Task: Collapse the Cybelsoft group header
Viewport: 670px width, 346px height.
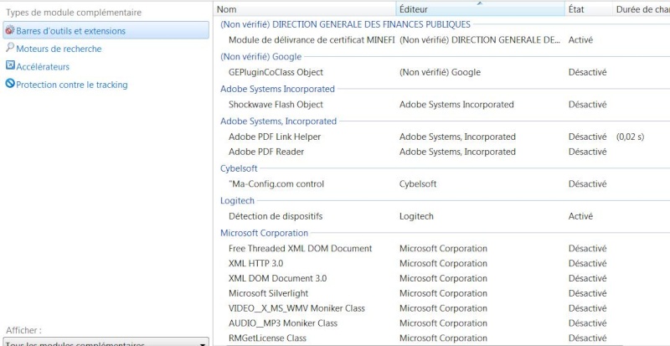Action: click(x=239, y=168)
